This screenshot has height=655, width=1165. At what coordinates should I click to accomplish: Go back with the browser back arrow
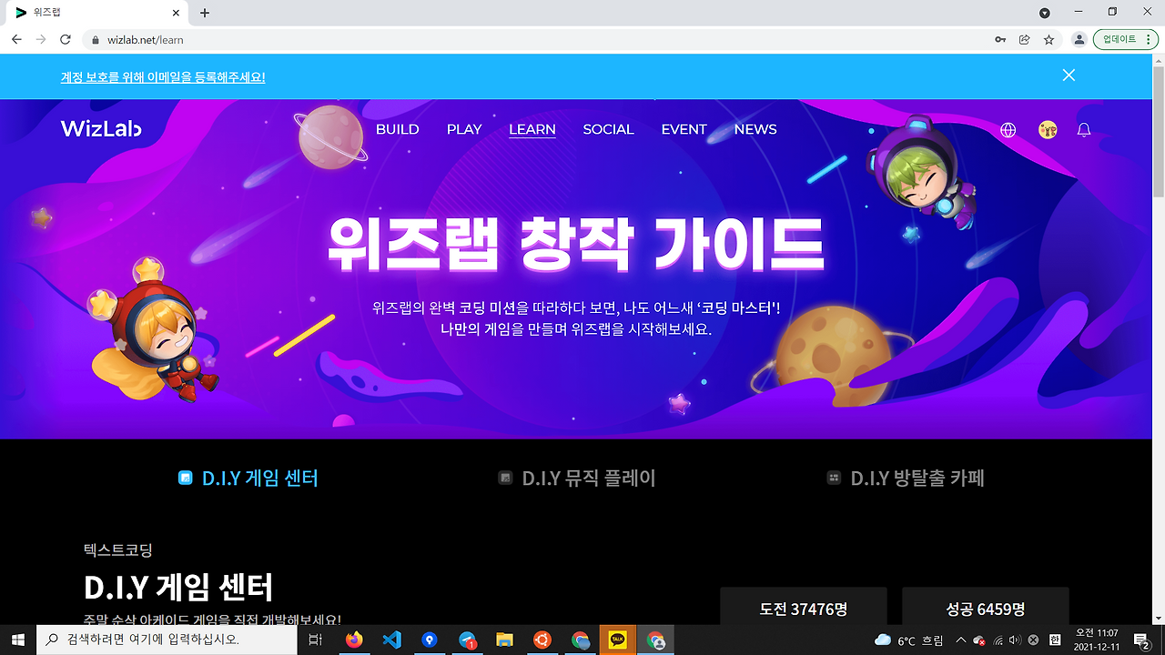pos(16,40)
